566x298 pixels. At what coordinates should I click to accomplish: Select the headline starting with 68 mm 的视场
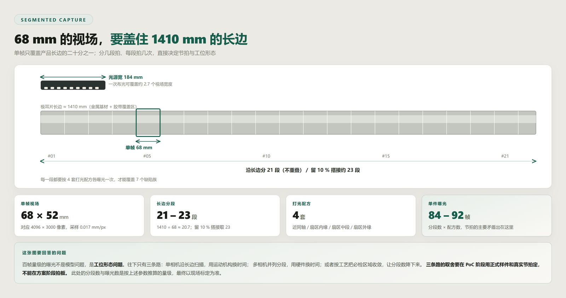coord(131,39)
